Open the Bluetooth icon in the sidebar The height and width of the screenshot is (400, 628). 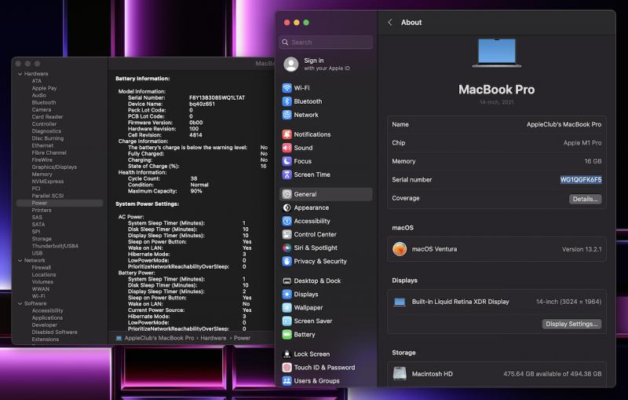point(287,101)
